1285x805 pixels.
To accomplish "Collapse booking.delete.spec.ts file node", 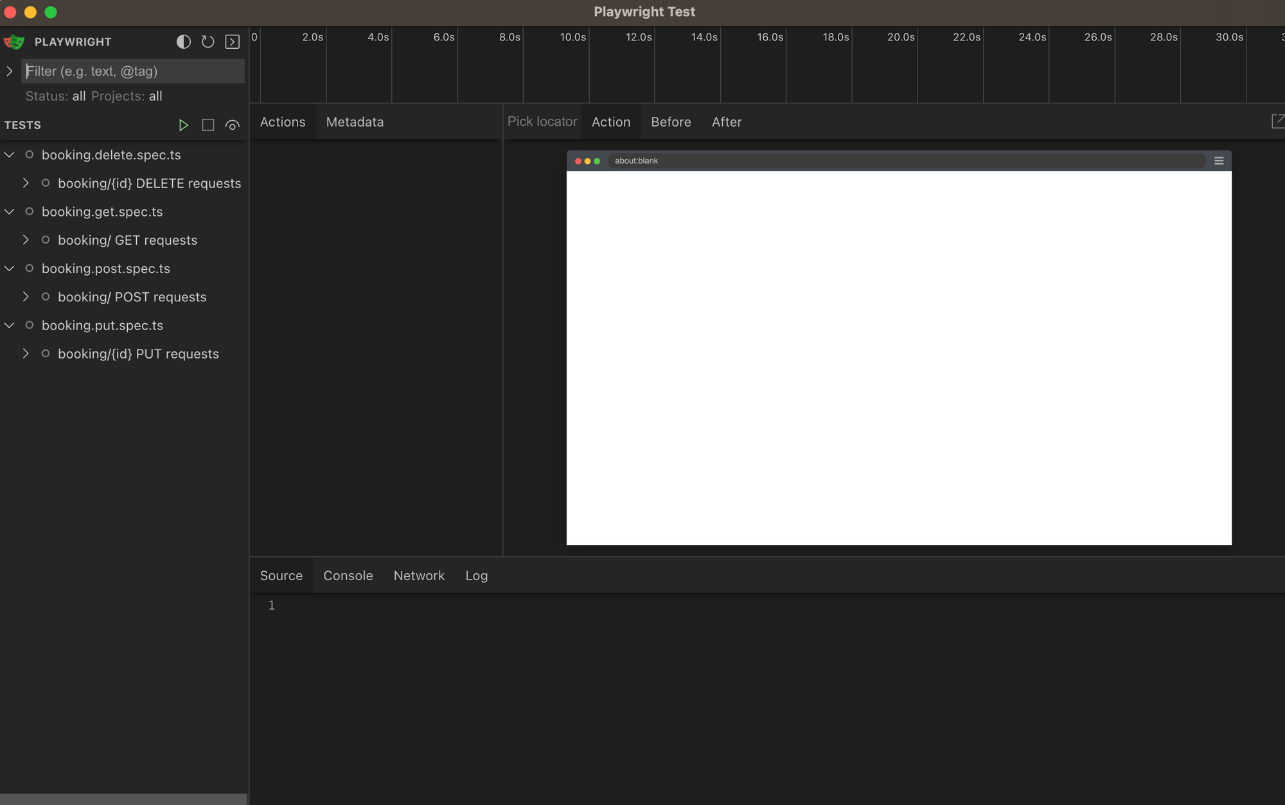I will [x=10, y=155].
